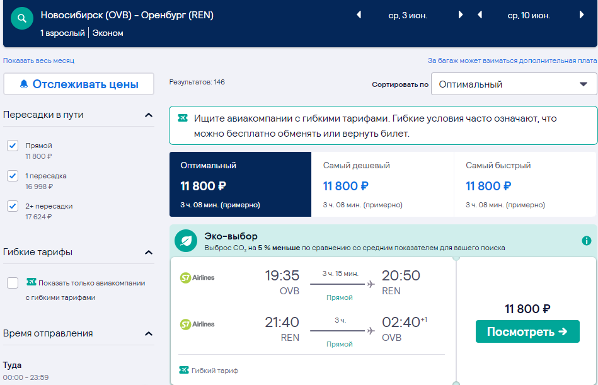Open the Показать весь месяц link
This screenshot has height=385, width=598.
(38, 60)
